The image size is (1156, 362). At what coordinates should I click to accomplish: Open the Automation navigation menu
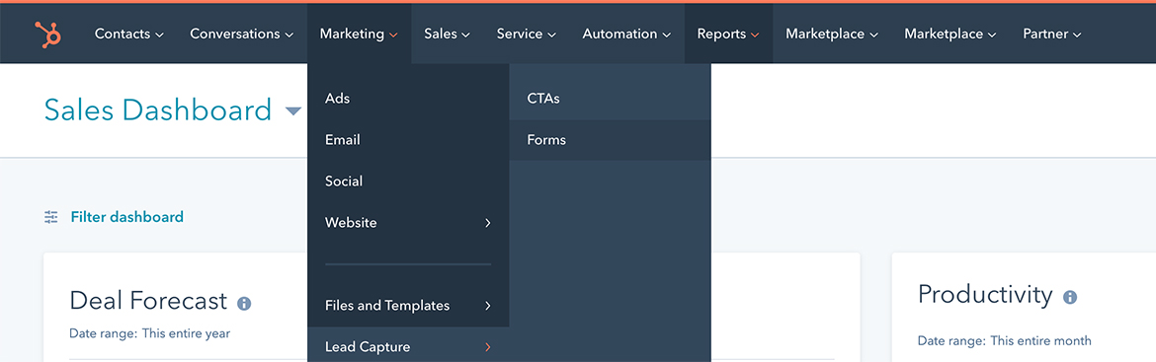tap(626, 34)
